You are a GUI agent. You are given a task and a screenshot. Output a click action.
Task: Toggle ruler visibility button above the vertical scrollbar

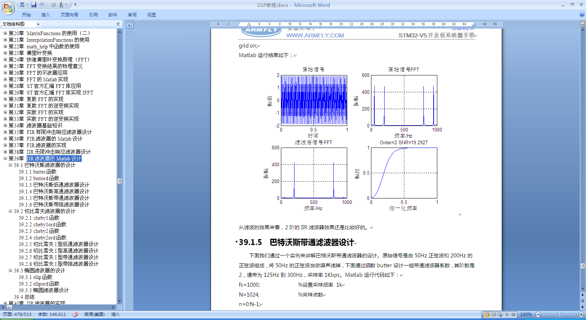[583, 23]
